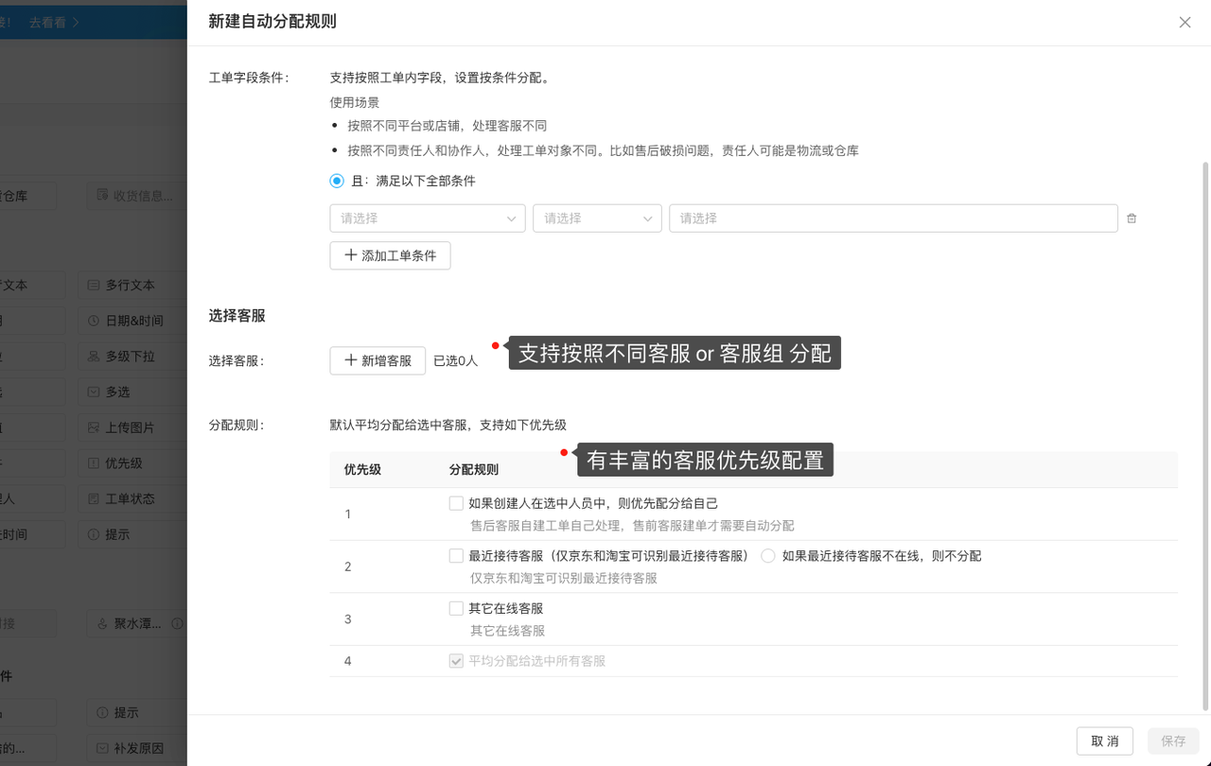1211x766 pixels.
Task: Click the 默认平均分配给选中客服 description text
Action: [447, 425]
